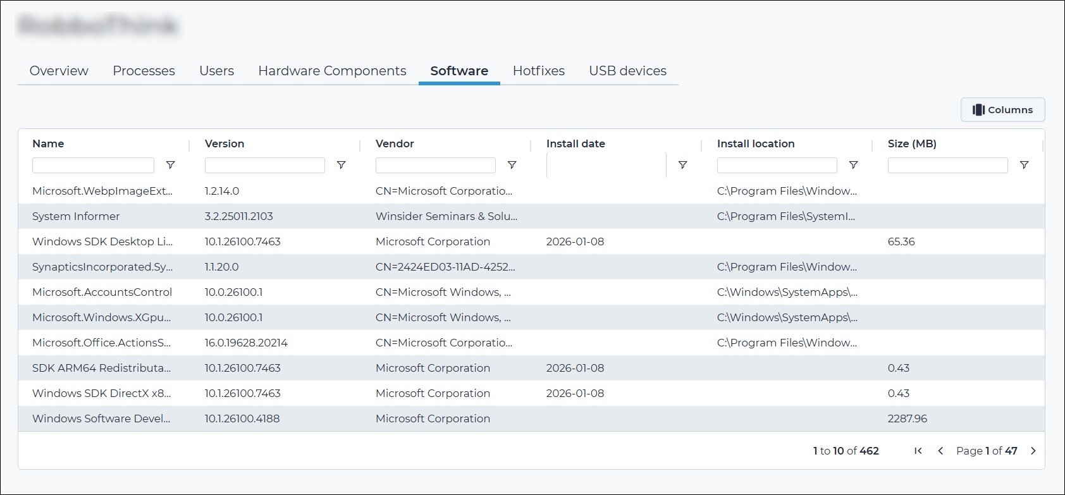Sort by the Size (MB) header
The image size is (1065, 495).
point(912,144)
